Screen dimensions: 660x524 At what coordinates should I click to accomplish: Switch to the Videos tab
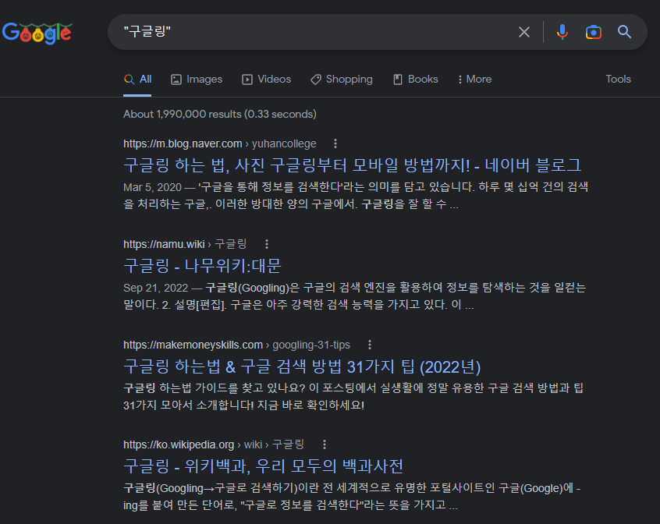(267, 80)
